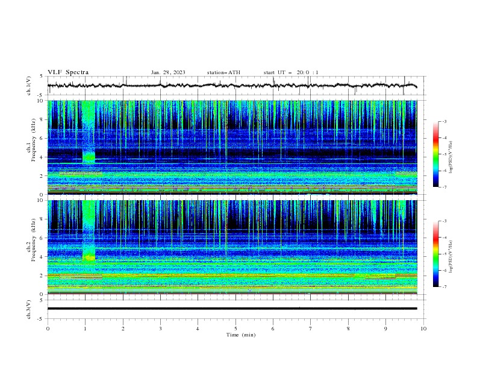Click the "8" frequency tick on ch.1 spectrogram
Image resolution: width=477 pixels, height=369 pixels.
pos(42,119)
